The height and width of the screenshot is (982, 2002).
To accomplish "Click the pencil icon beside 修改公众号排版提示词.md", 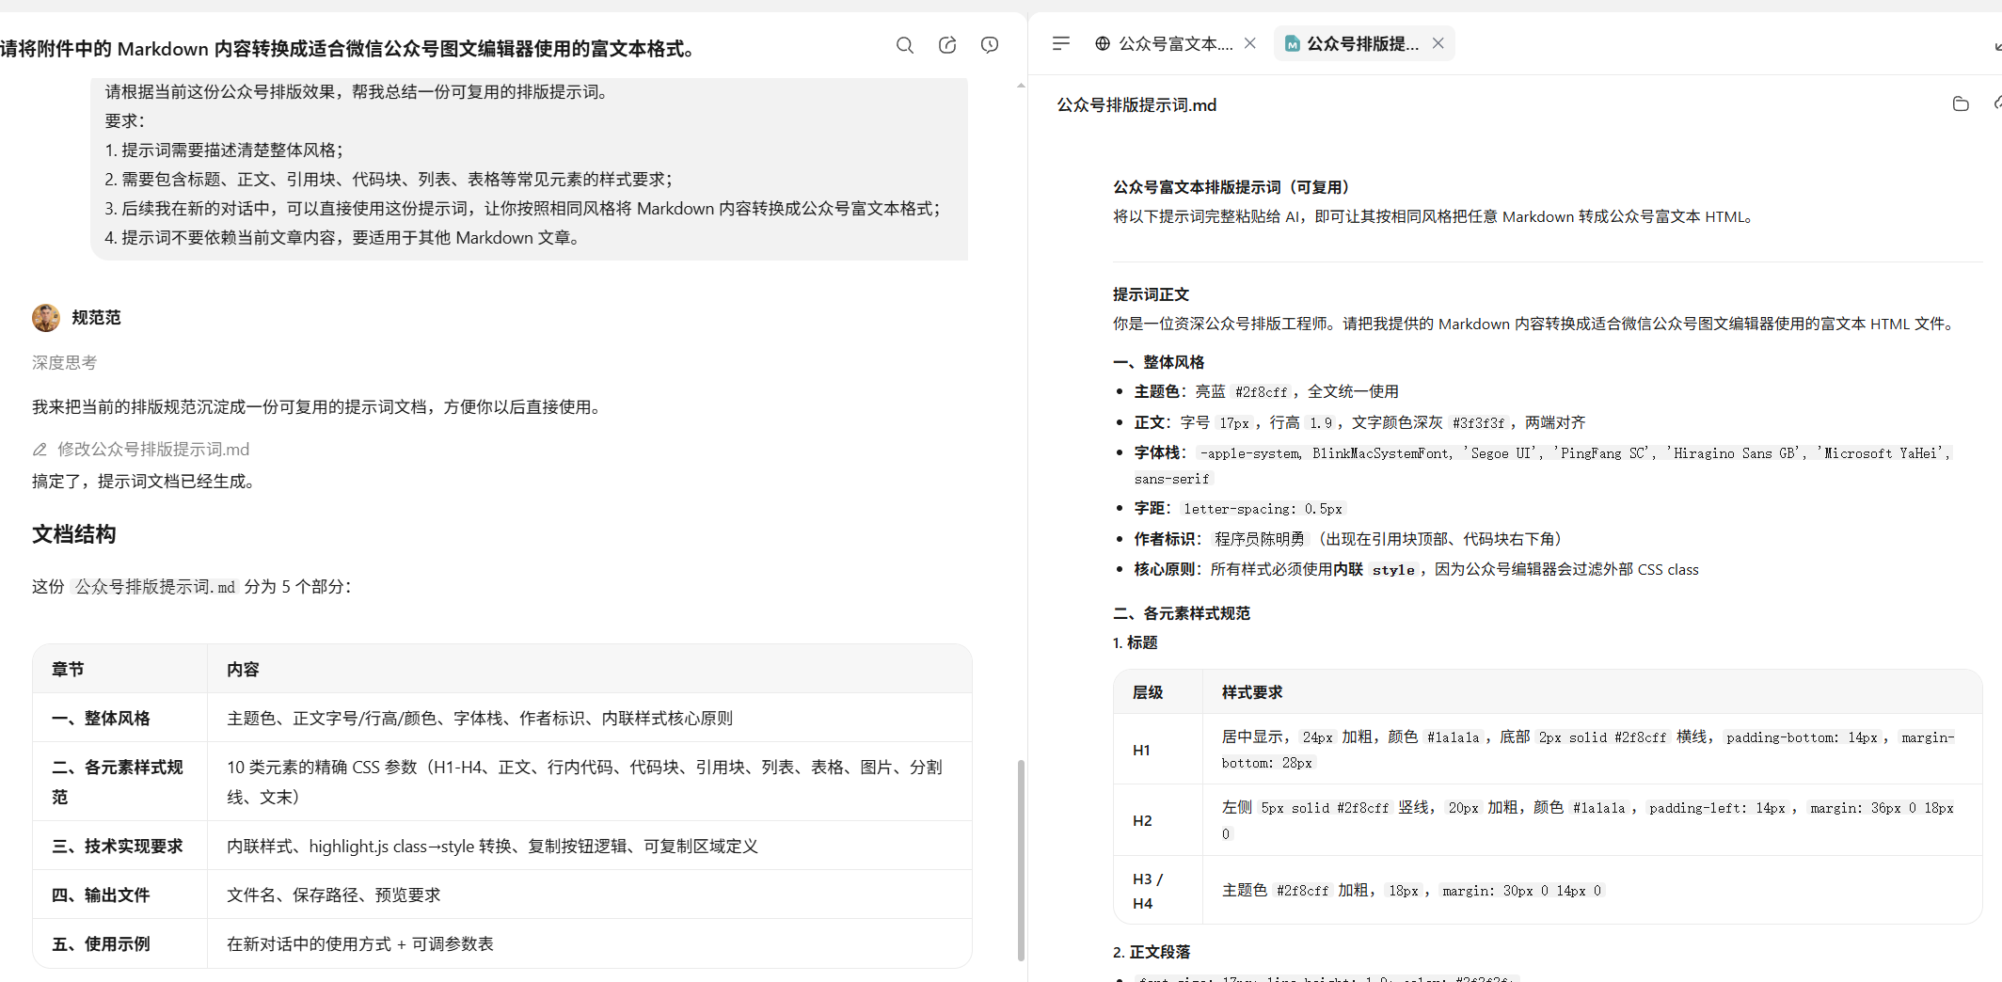I will (40, 450).
